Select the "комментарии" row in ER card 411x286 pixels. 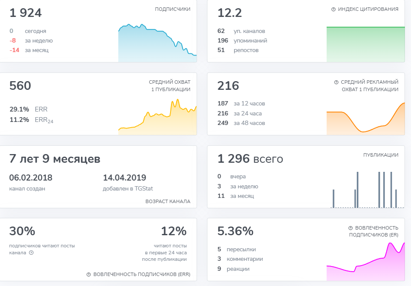(244, 259)
